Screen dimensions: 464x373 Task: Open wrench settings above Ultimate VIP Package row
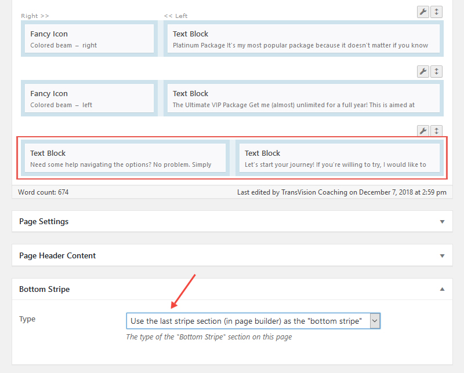(x=423, y=71)
